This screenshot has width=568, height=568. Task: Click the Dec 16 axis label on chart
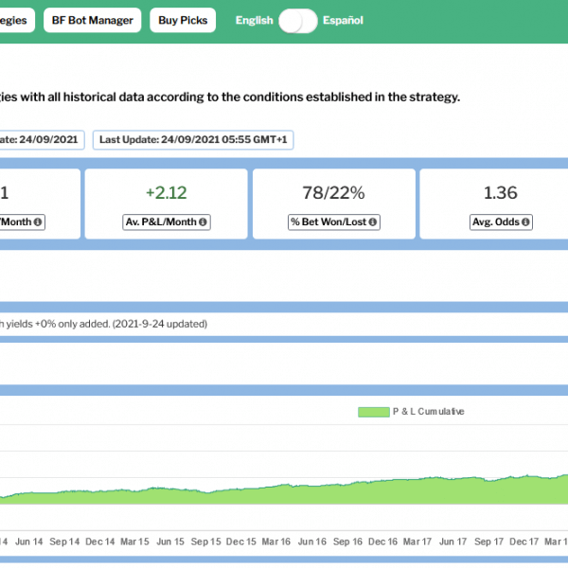coord(382,541)
